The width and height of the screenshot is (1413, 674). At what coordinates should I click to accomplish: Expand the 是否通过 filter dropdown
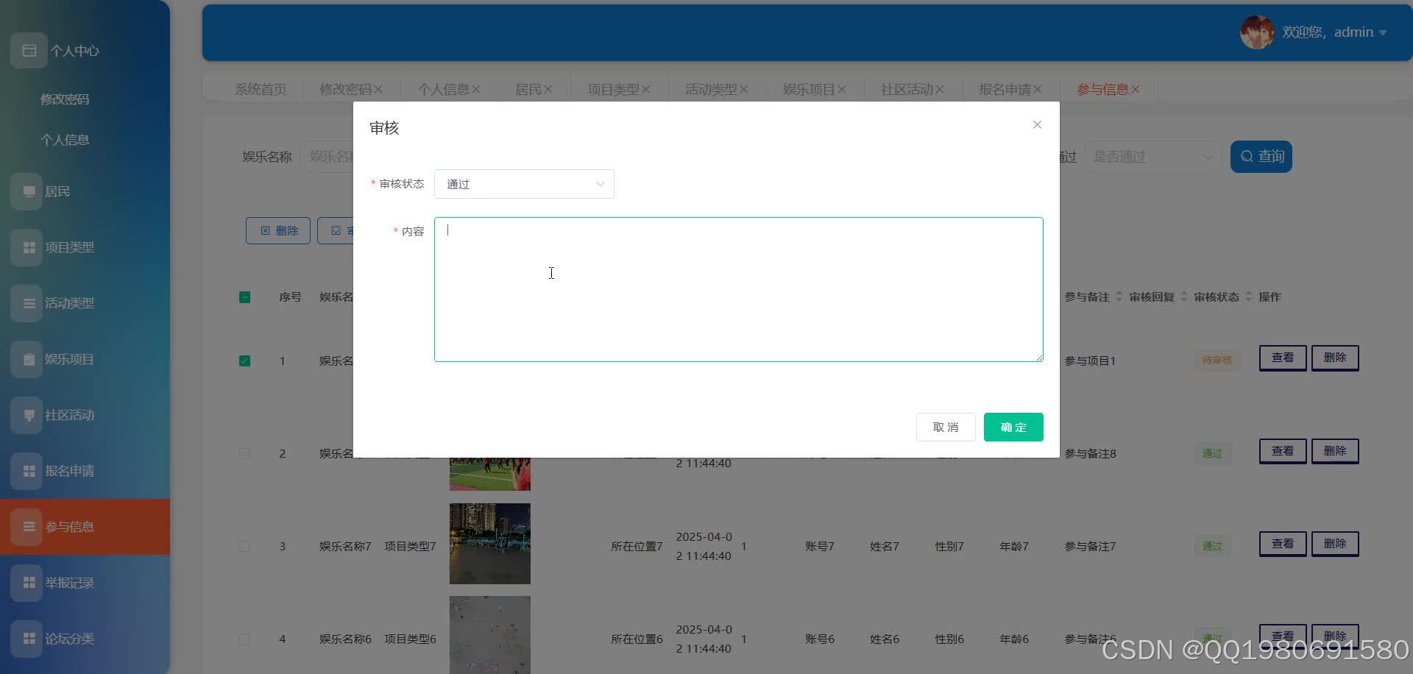coord(1150,156)
